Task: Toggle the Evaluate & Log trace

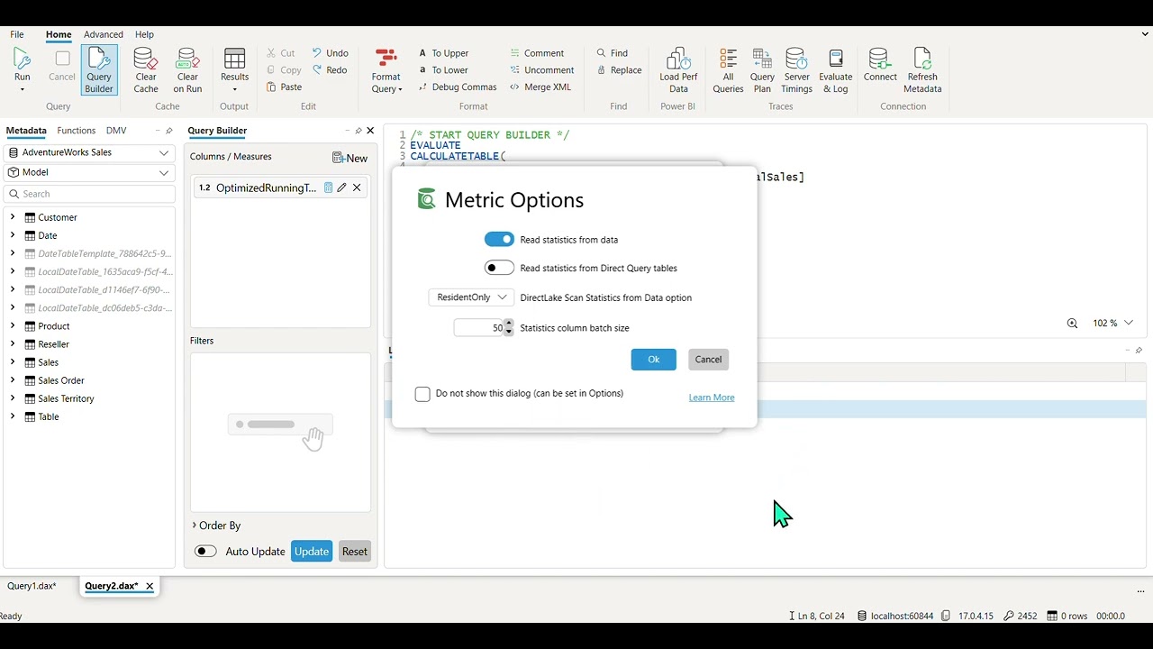Action: point(835,70)
